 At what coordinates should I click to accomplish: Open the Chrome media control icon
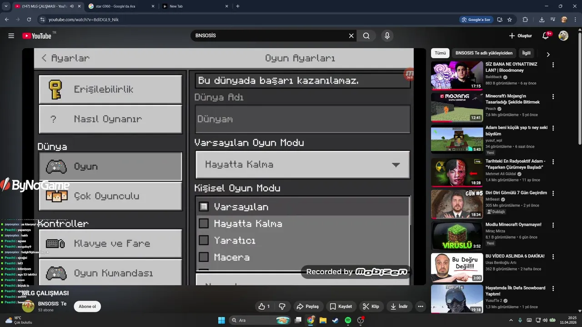pos(553,20)
